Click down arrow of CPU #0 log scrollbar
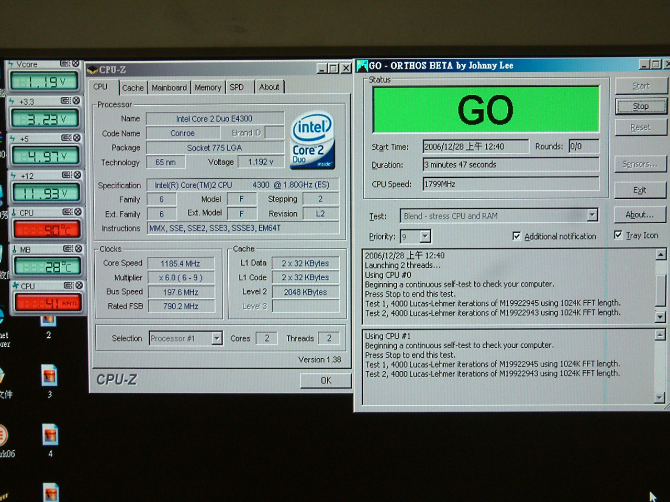This screenshot has width=670, height=502. point(660,316)
